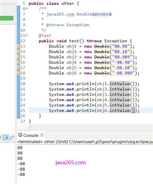153x184 pixels.
Task: Click line number 26 in the gutter
Action: [23, 116]
